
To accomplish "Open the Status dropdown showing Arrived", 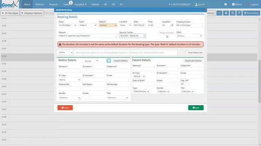I will tap(108, 25).
